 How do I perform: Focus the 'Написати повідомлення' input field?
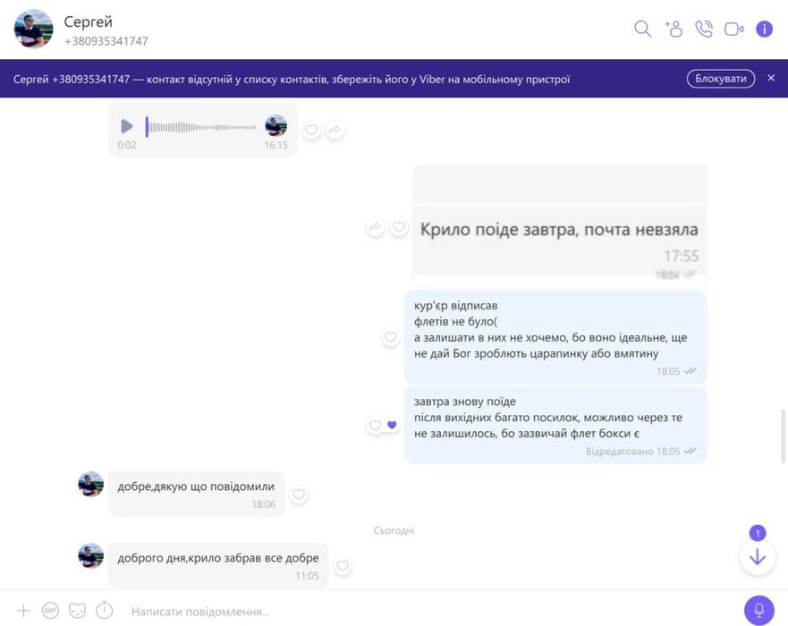pyautogui.click(x=428, y=612)
